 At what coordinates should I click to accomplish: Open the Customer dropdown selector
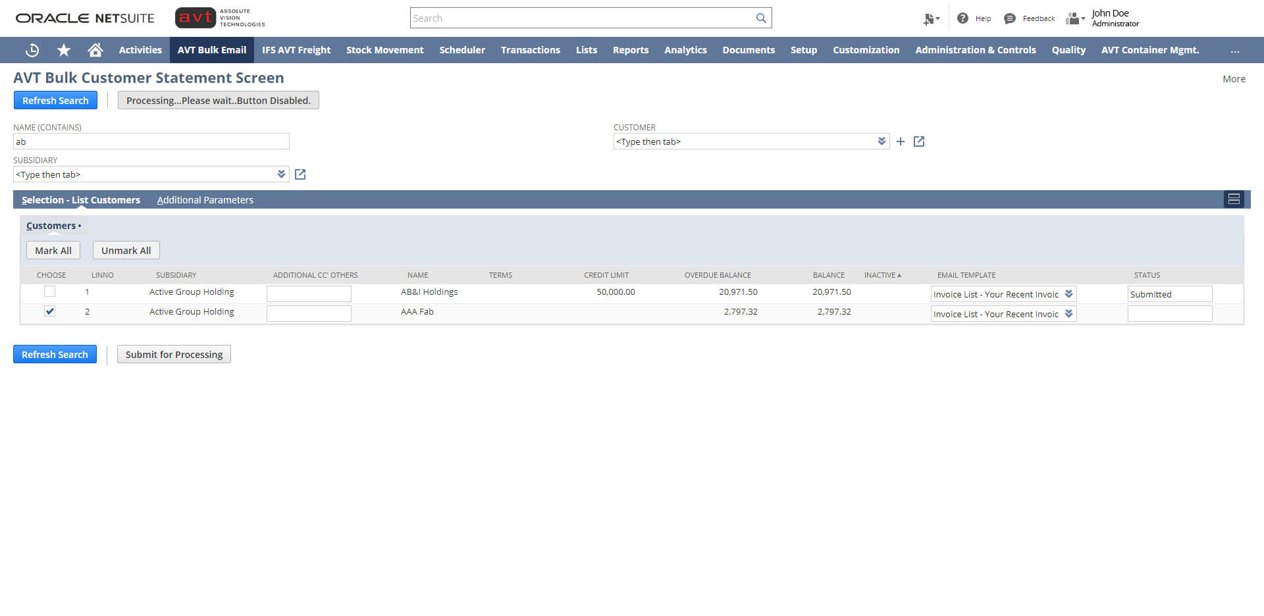(882, 141)
